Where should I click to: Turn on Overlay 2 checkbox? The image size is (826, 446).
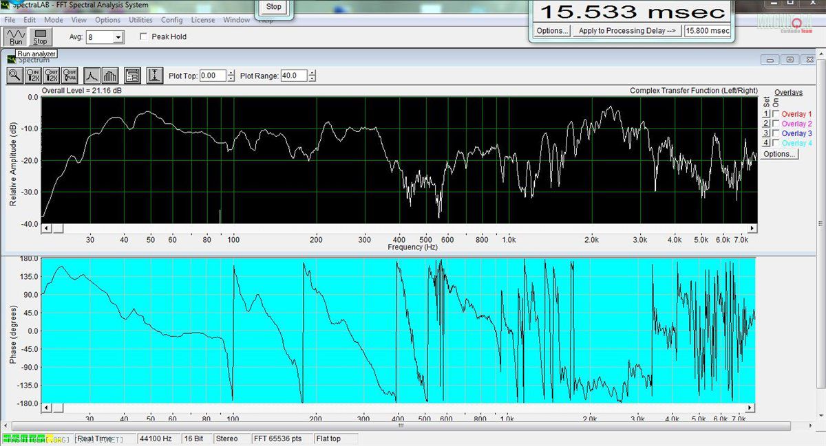(776, 124)
